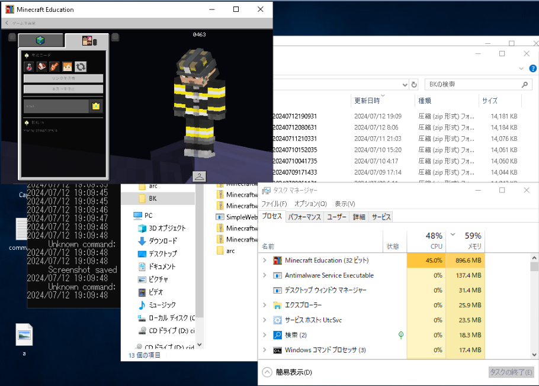Expand the Antimalware Service Executable process
Viewport: 539px width, 386px height.
264,275
